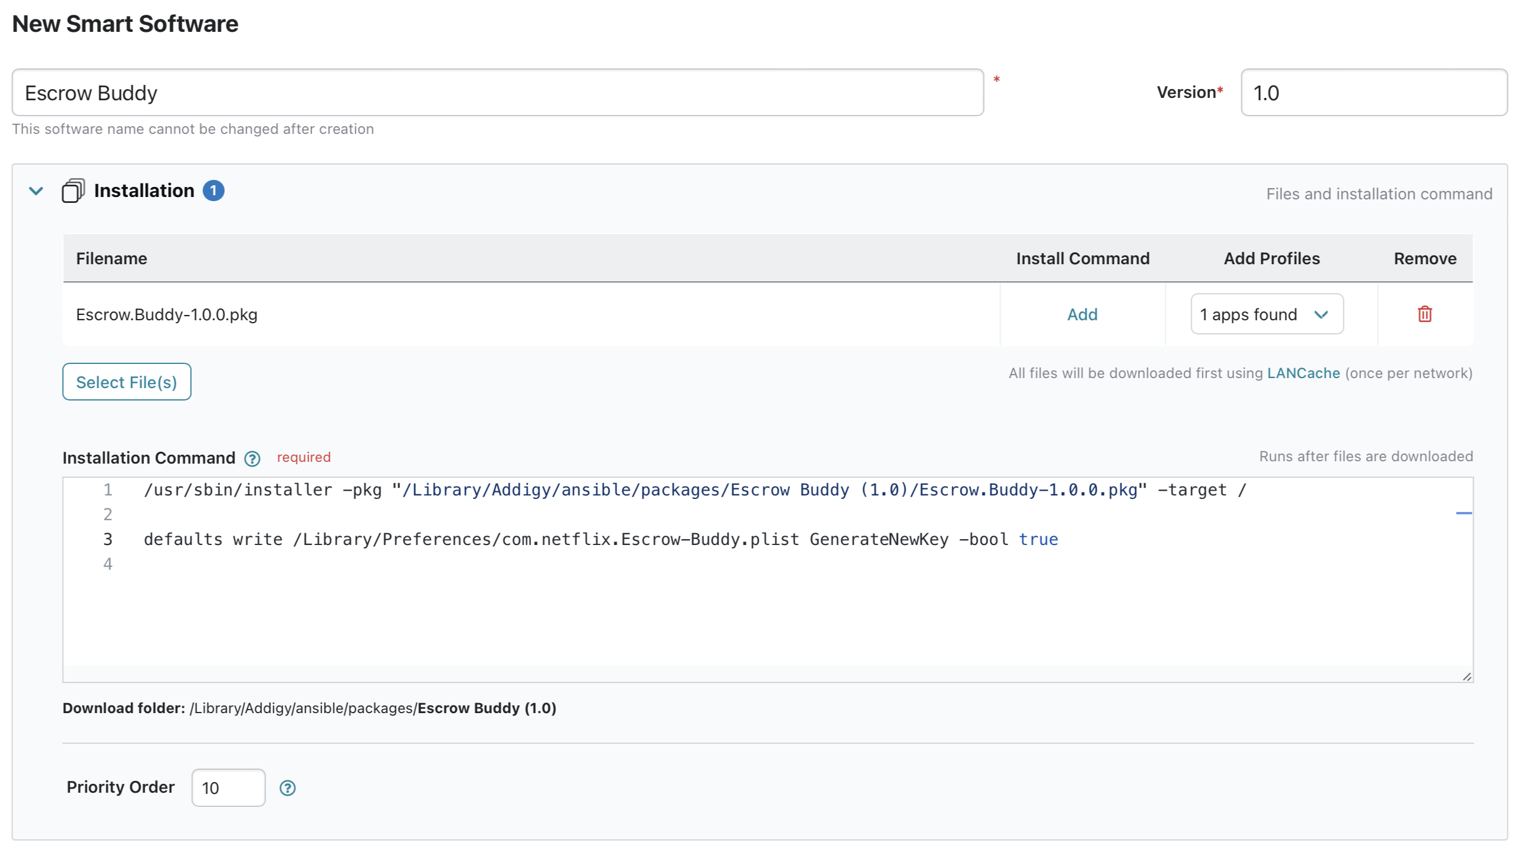Click the Filename column header
Image resolution: width=1522 pixels, height=847 pixels.
(x=111, y=258)
